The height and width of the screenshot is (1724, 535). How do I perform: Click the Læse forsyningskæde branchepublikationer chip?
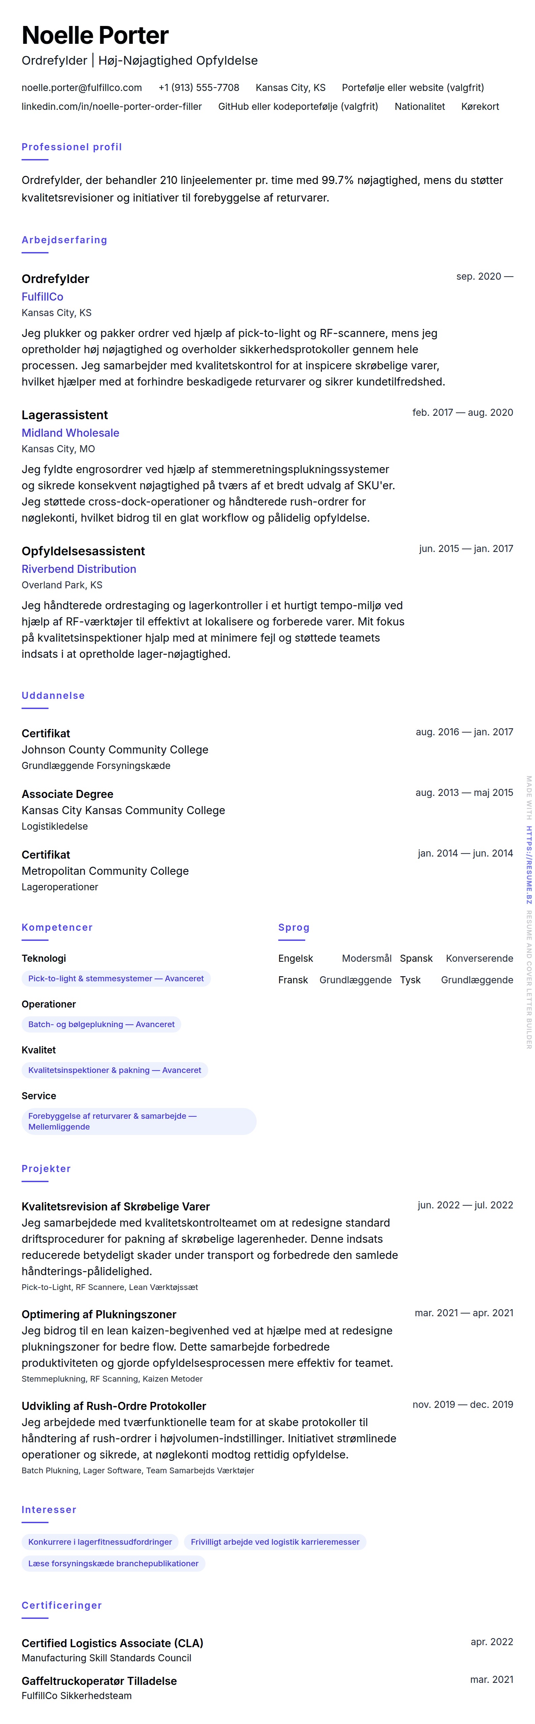(113, 1563)
